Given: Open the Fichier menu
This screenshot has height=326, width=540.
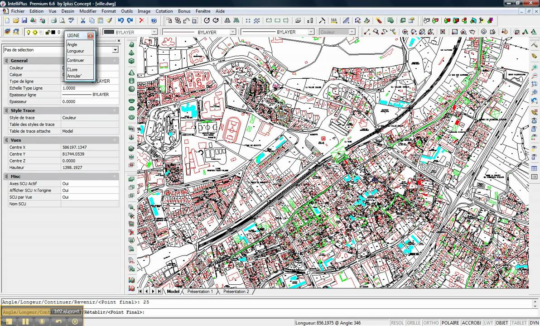Looking at the screenshot, I should (x=18, y=11).
